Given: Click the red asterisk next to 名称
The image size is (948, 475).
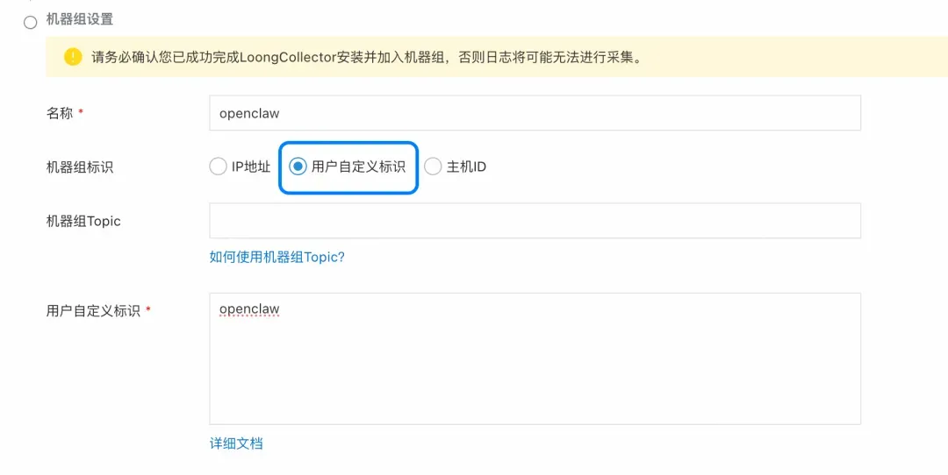Looking at the screenshot, I should point(82,113).
